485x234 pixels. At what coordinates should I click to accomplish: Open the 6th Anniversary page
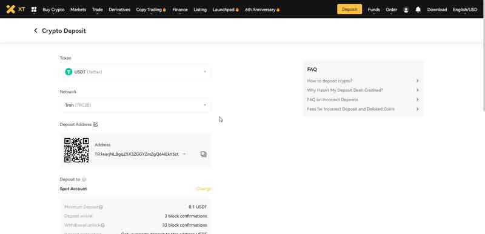[263, 10]
